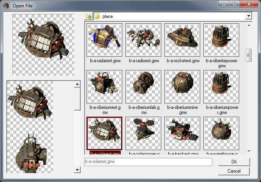
Task: Click the b-a-rocketext.gmx file name
Action: tap(183, 61)
